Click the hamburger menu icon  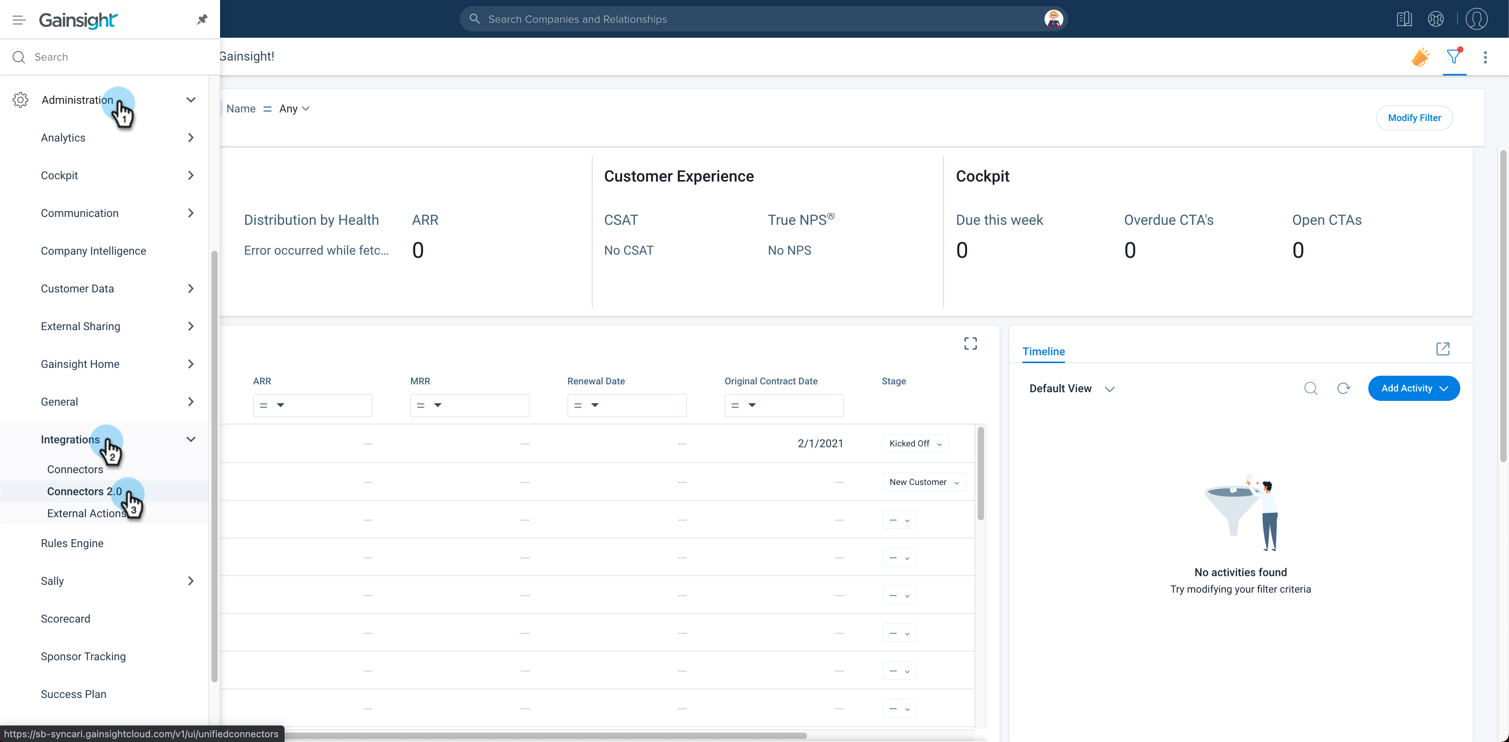(19, 20)
